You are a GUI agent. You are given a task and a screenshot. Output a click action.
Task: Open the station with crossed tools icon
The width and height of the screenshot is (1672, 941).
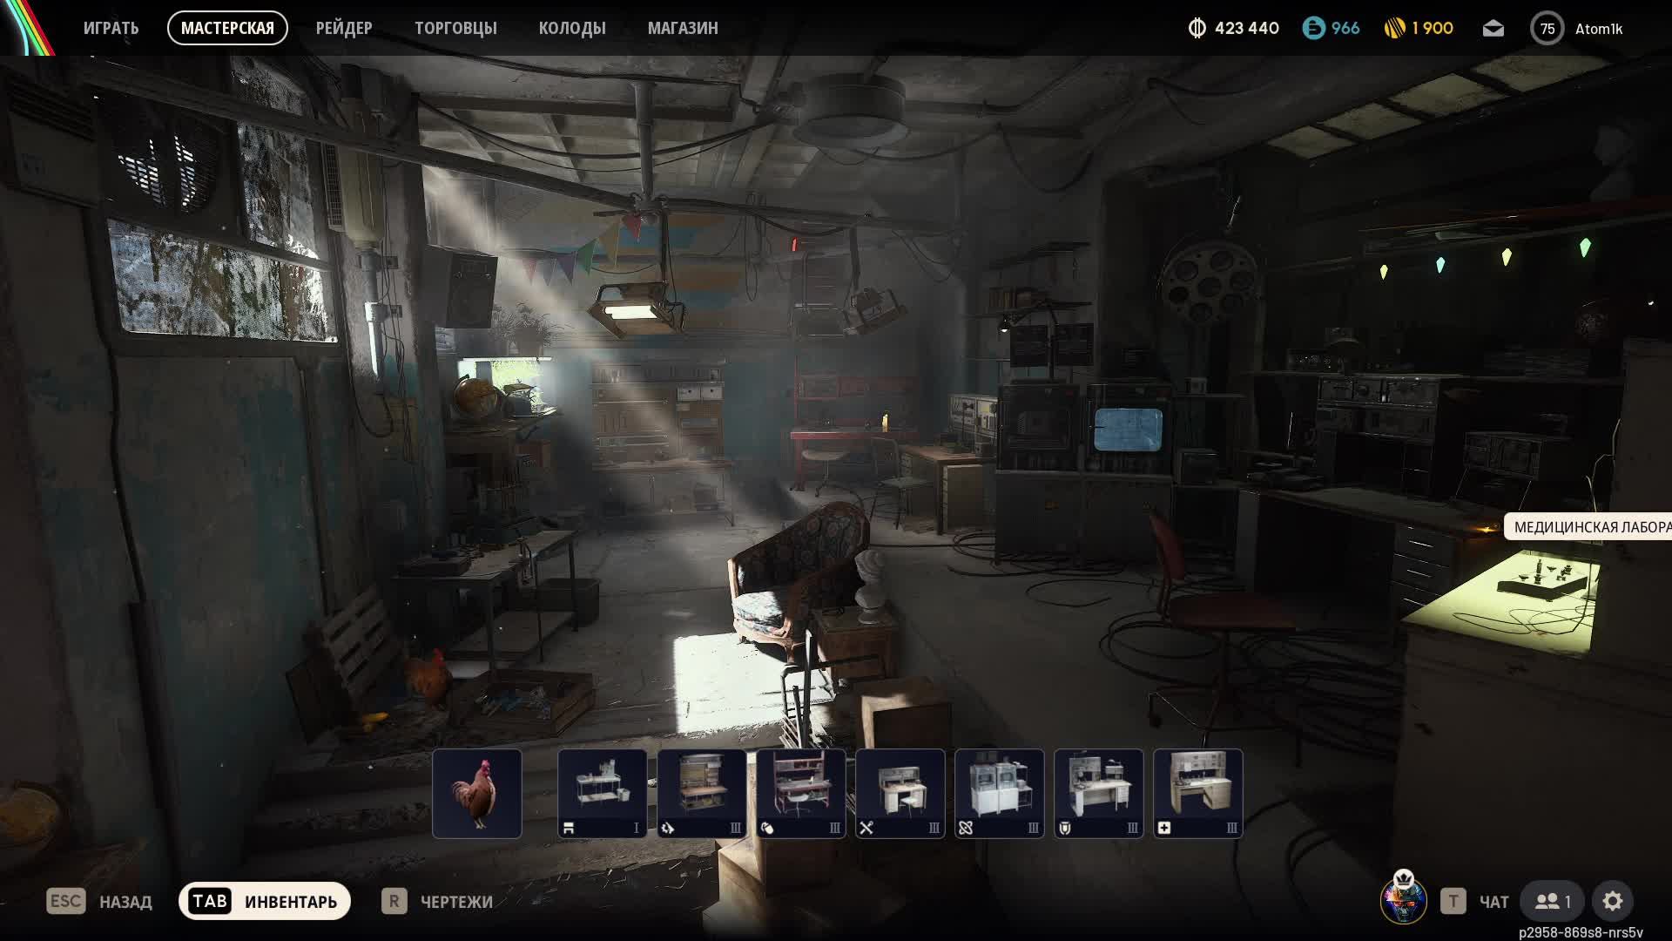click(900, 793)
